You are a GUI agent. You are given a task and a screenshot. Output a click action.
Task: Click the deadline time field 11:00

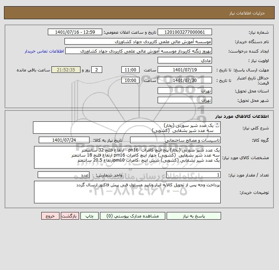pos(130,70)
